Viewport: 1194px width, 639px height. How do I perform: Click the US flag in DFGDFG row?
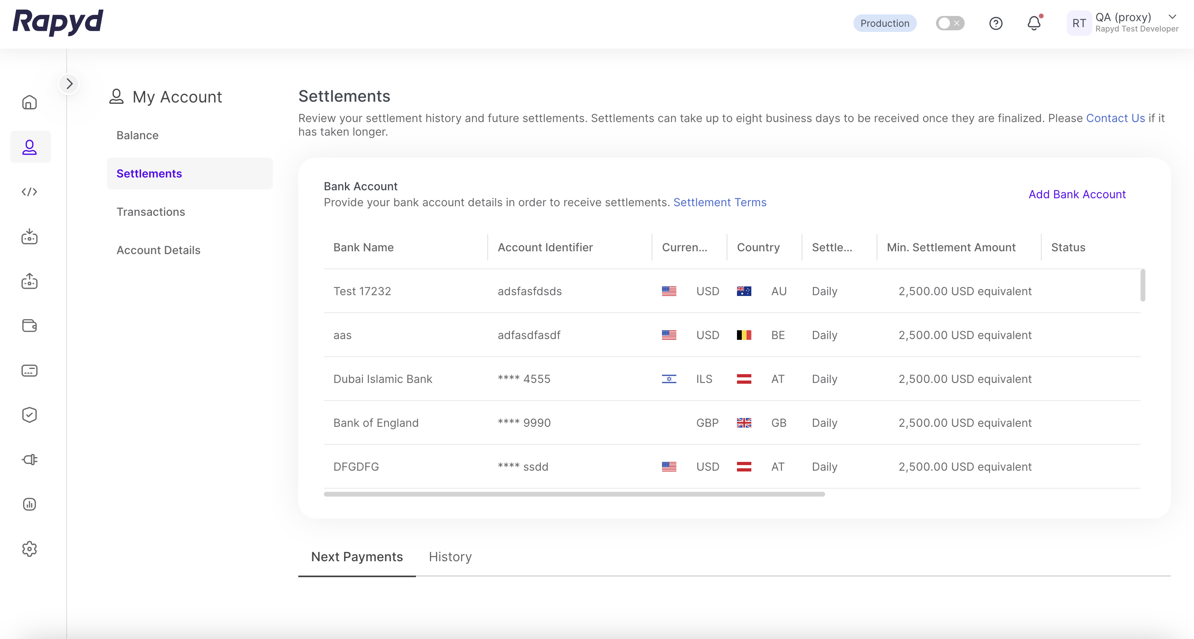(669, 467)
